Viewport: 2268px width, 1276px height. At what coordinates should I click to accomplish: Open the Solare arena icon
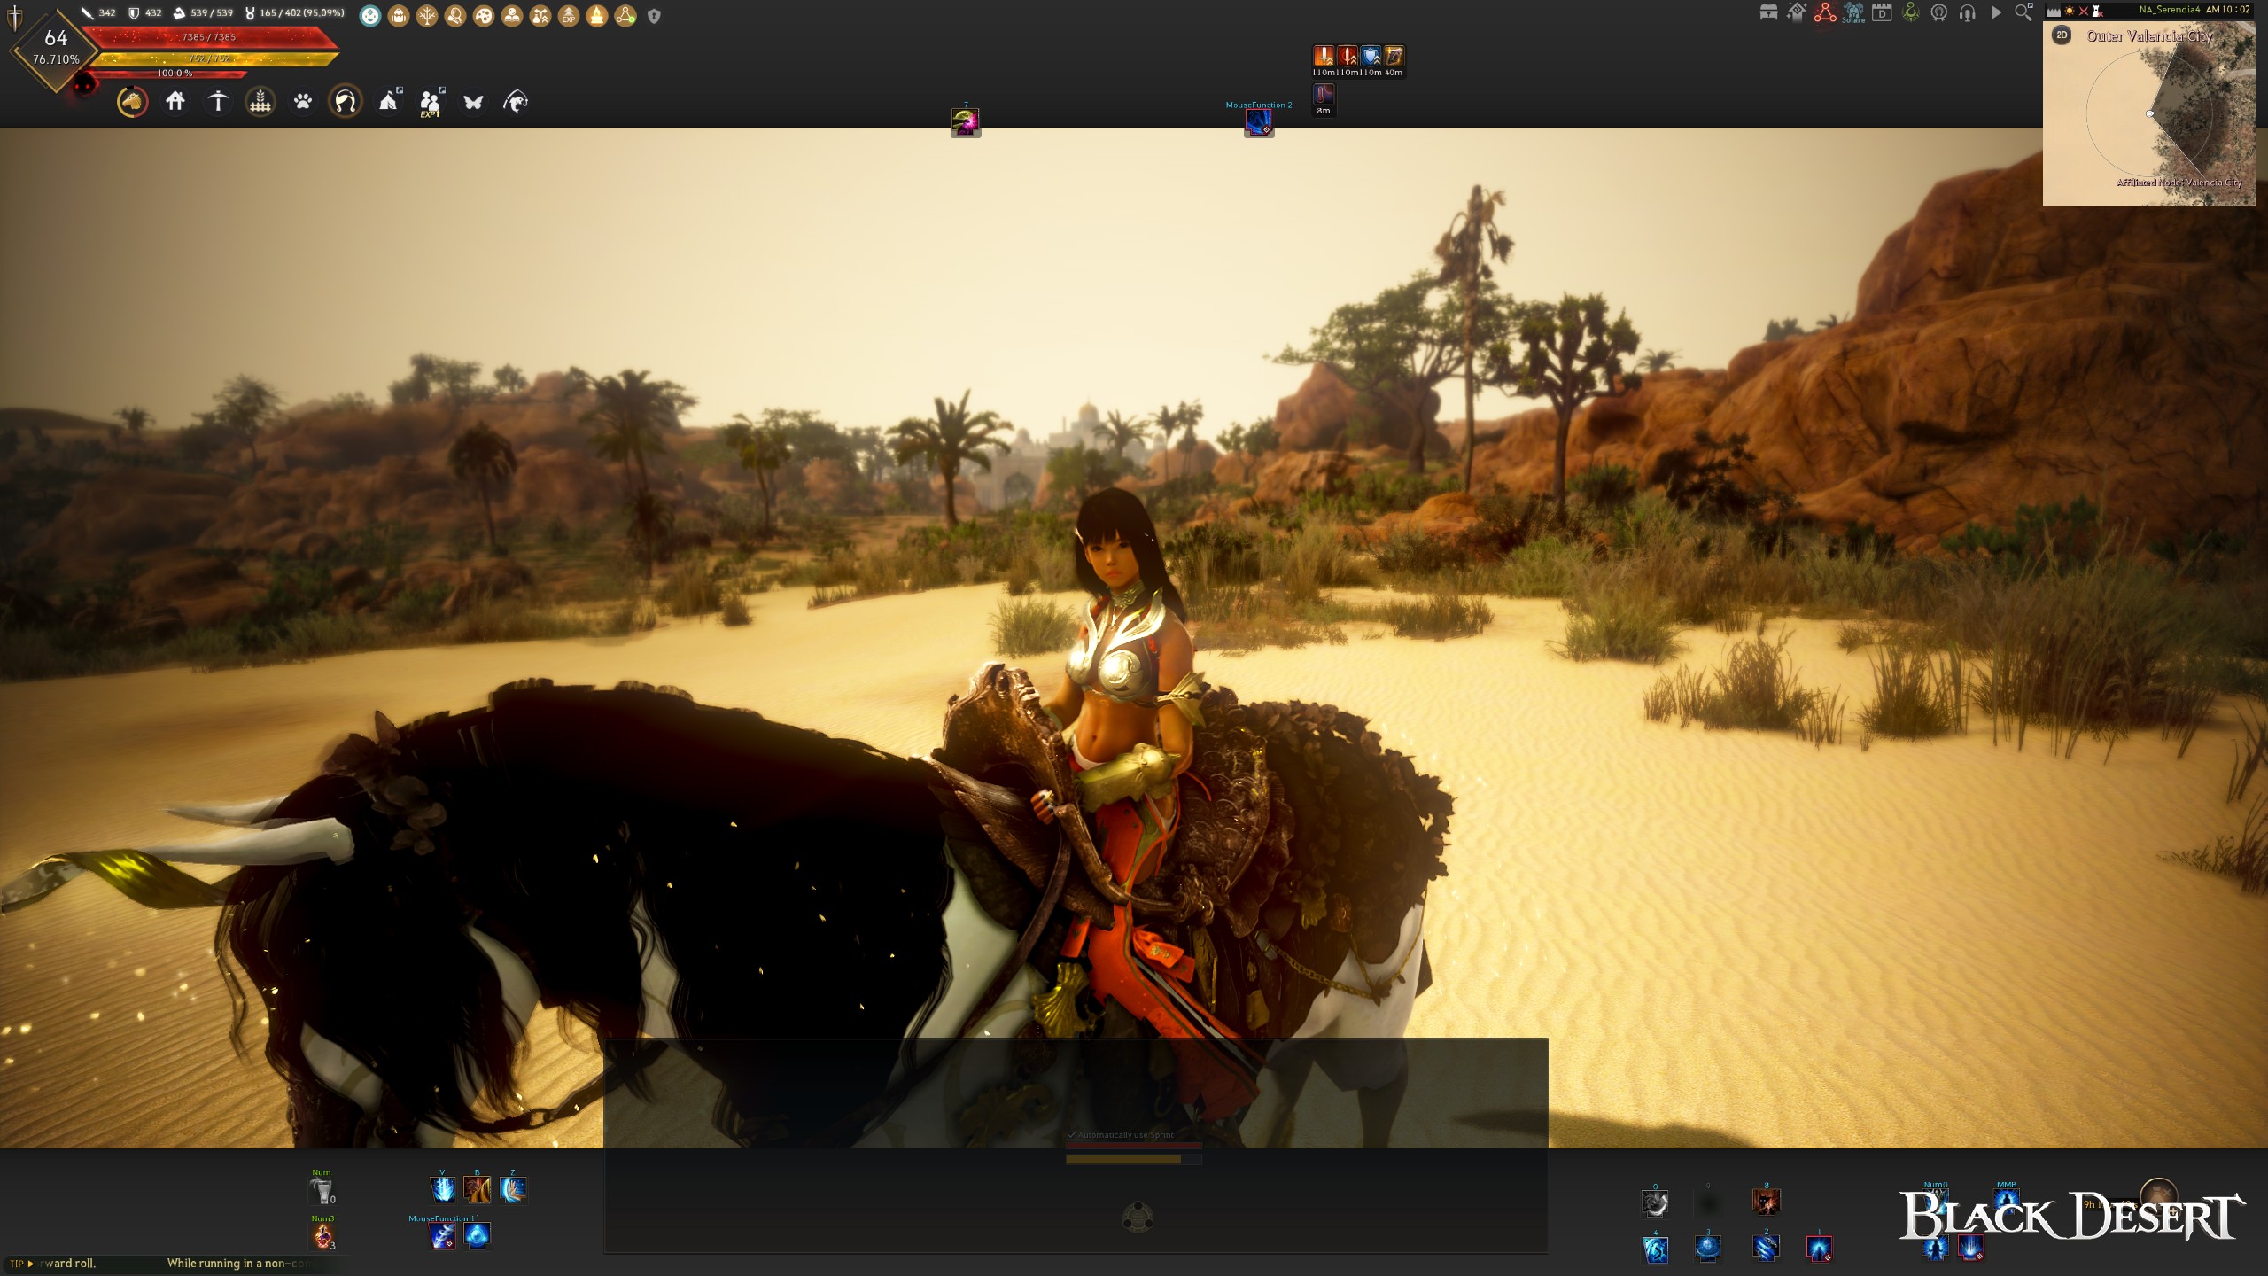click(1853, 12)
